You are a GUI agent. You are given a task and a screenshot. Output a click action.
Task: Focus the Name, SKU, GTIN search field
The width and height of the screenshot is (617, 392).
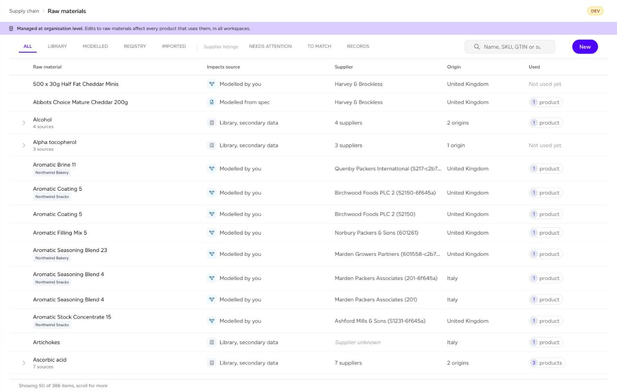pyautogui.click(x=510, y=47)
